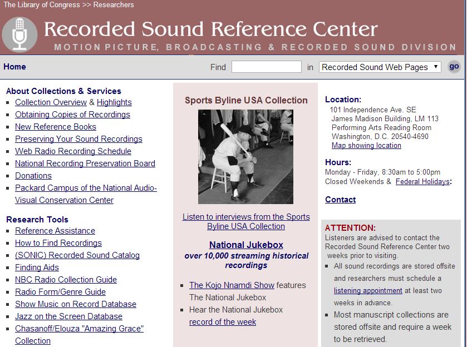Click the microphone logo icon

click(x=19, y=34)
